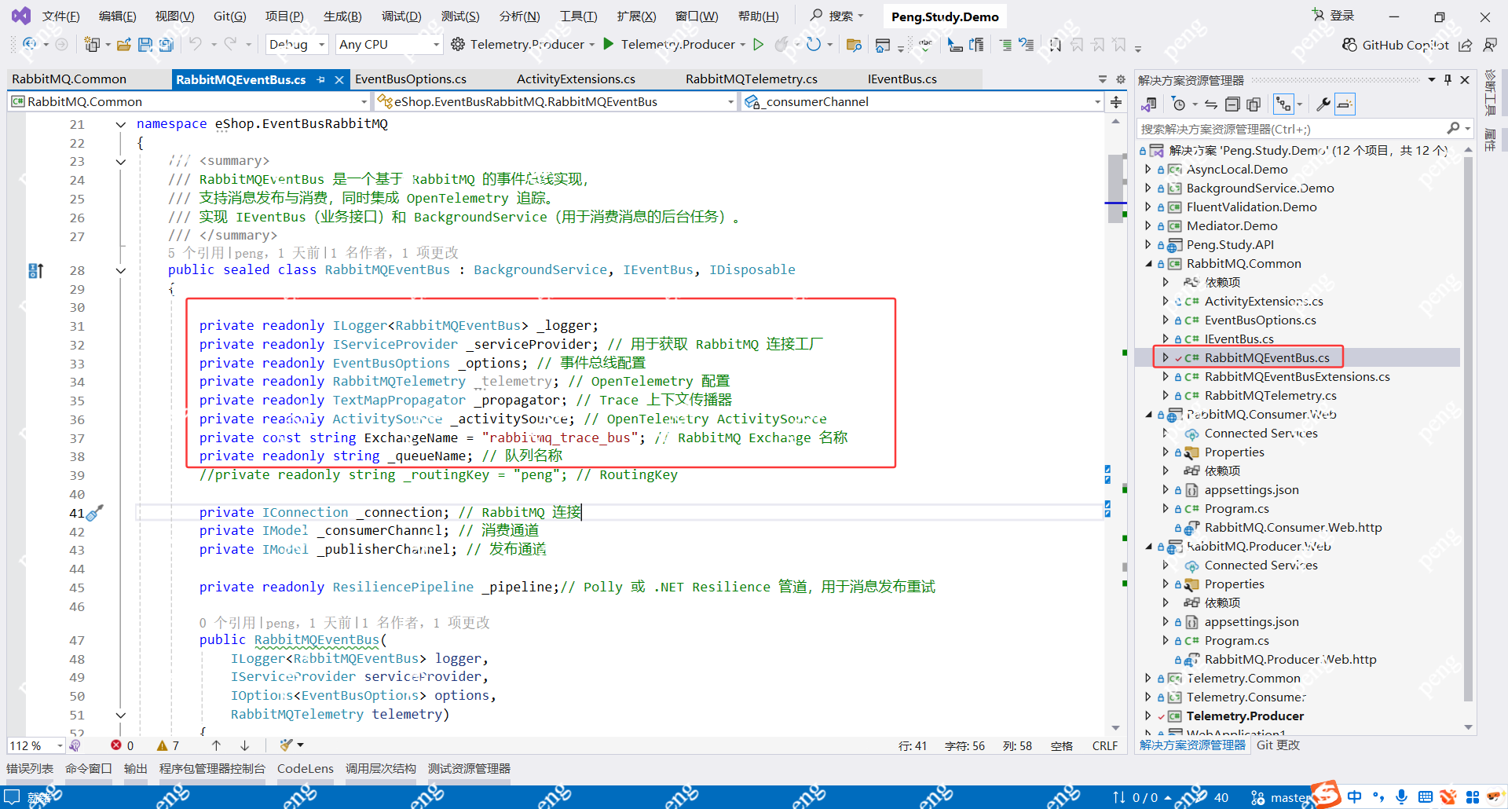Open the Find in Files folder icon
Viewport: 1508px width, 809px height.
tap(854, 45)
